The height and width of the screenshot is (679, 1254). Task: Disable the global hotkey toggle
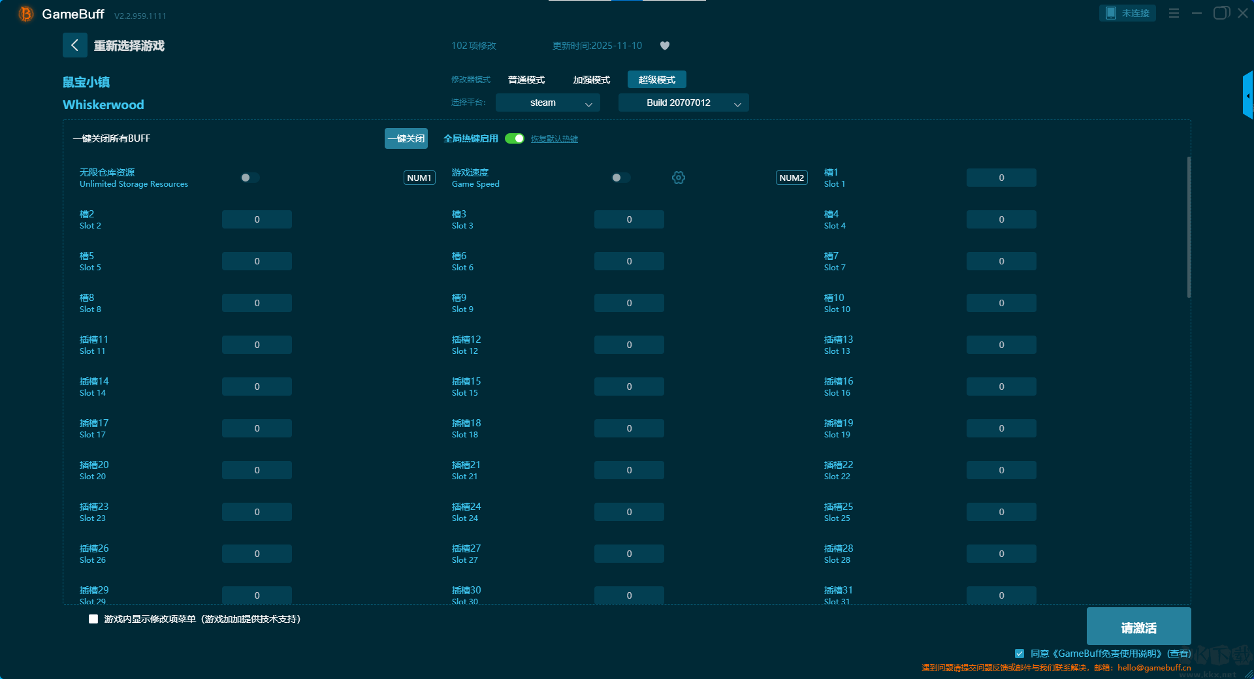(515, 138)
